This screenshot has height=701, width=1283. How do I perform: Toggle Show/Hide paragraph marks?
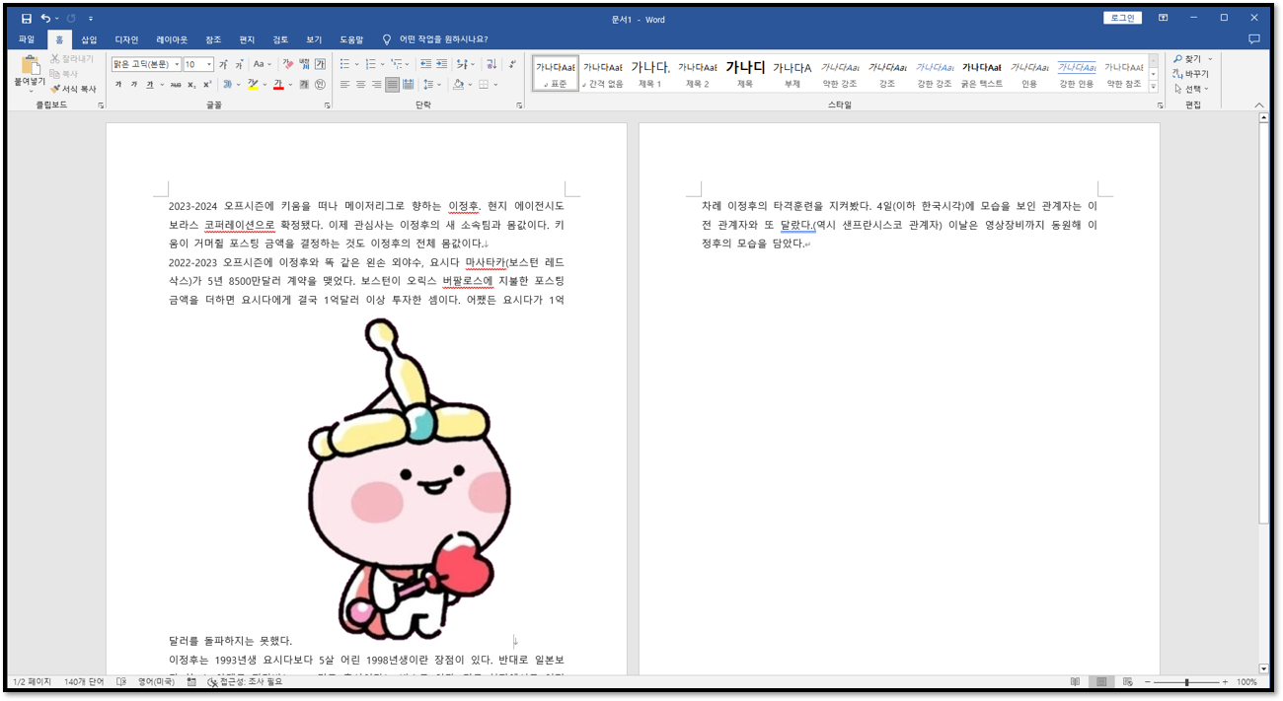pos(512,64)
